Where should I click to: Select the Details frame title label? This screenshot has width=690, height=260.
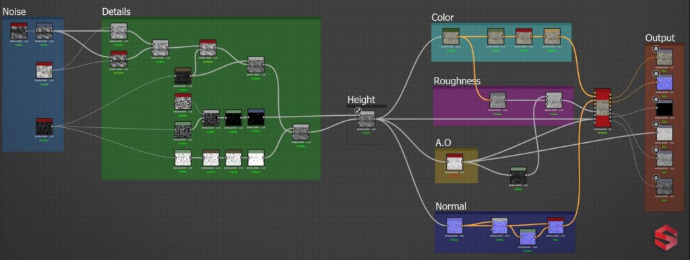(x=116, y=12)
